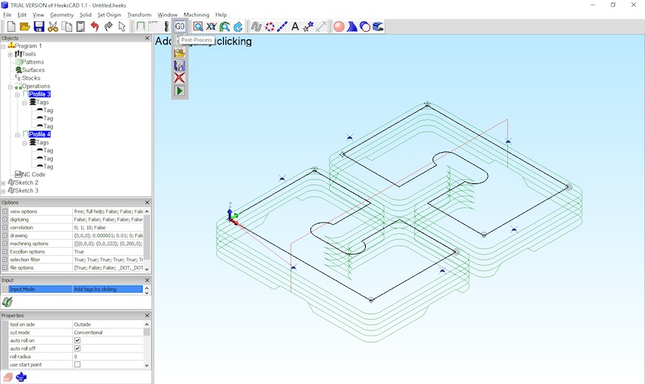
Task: Add a Profile operation from the toolbar
Action: 140,27
